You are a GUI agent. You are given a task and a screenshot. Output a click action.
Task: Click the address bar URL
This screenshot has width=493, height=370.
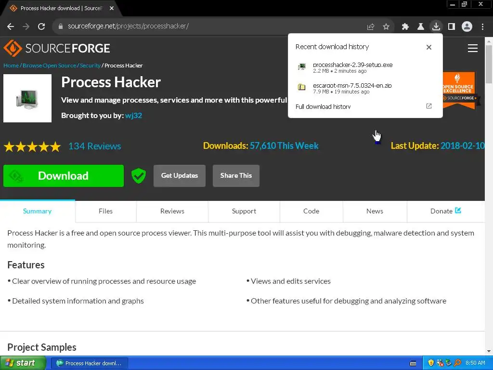point(128,26)
